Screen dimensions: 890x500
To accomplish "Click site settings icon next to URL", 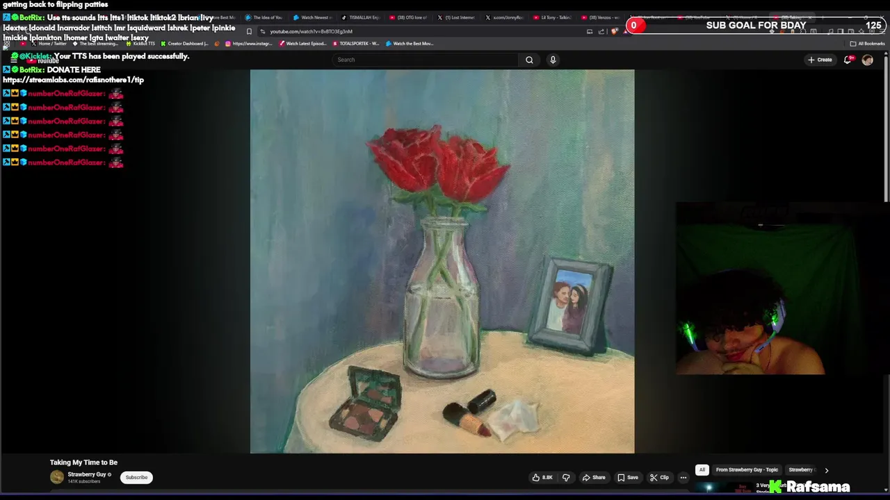I will (263, 31).
